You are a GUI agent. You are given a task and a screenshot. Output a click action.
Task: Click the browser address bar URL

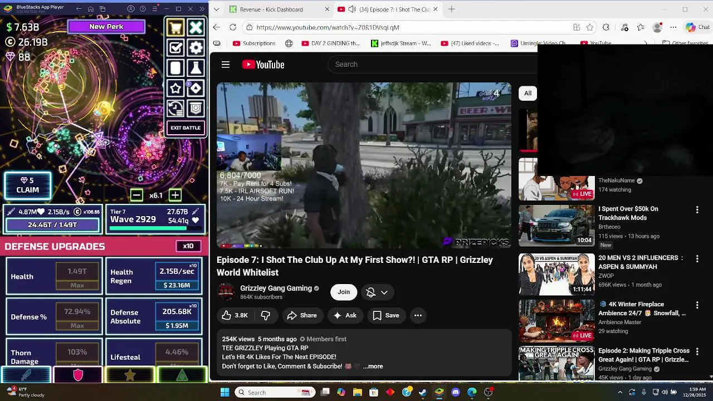click(x=328, y=27)
